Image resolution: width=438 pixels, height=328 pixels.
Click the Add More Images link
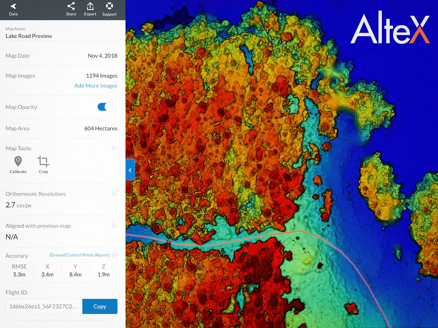click(96, 86)
